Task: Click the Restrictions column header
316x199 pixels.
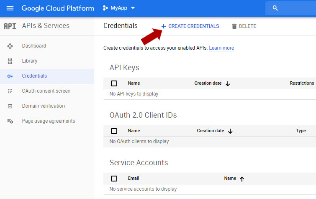Action: (302, 83)
